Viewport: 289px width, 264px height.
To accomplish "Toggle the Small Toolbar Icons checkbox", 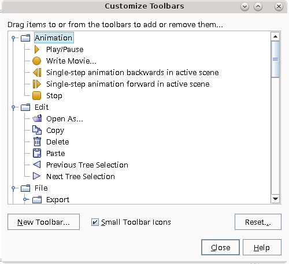I will pos(95,222).
